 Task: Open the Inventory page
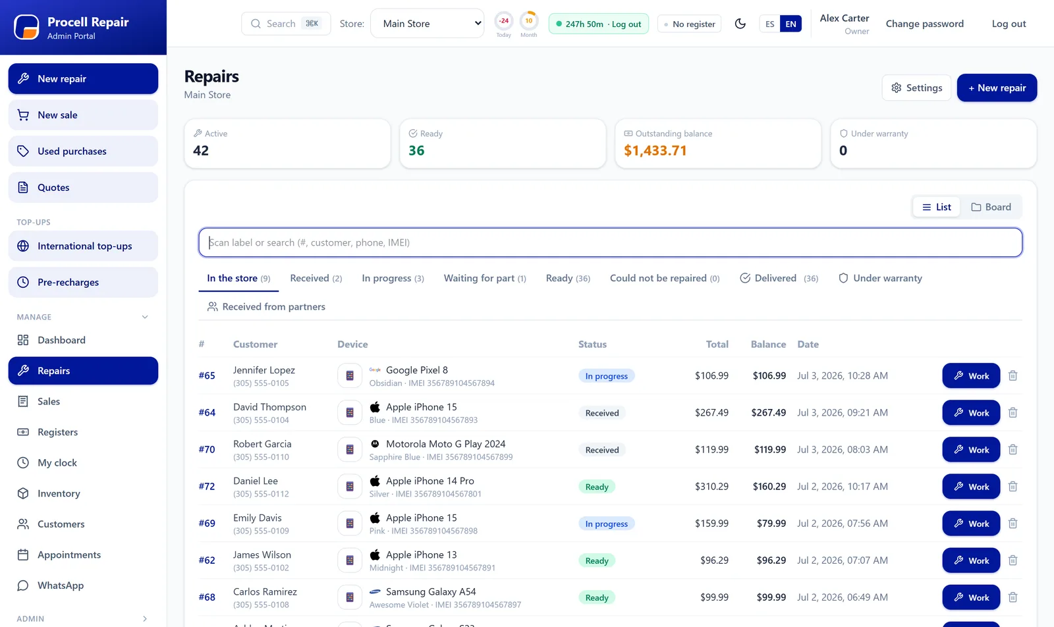83,493
